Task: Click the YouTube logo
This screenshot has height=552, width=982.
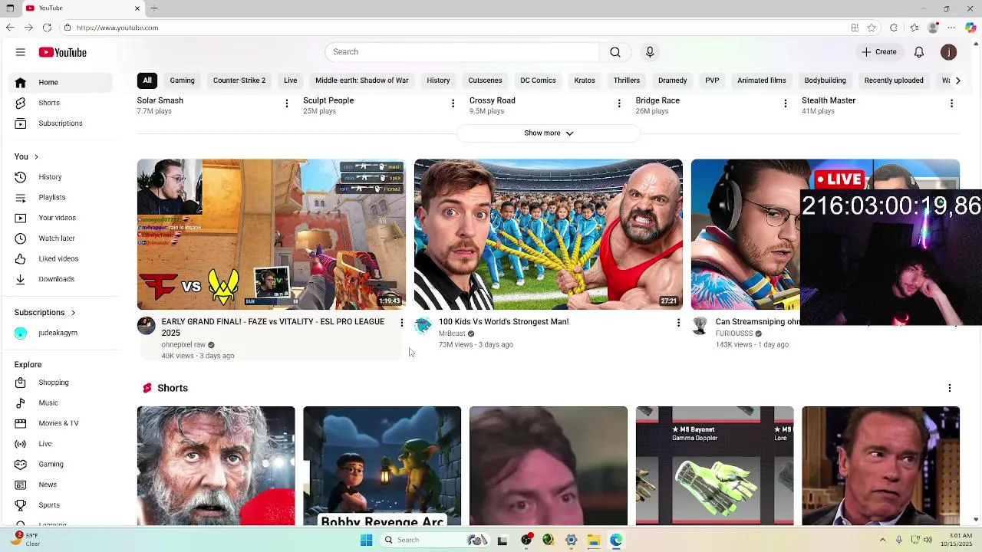Action: (63, 52)
